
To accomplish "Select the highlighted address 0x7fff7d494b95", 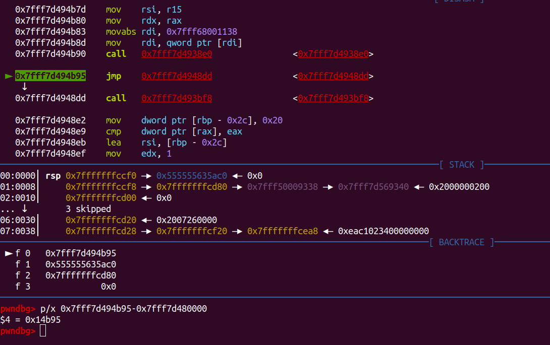I will pyautogui.click(x=50, y=76).
